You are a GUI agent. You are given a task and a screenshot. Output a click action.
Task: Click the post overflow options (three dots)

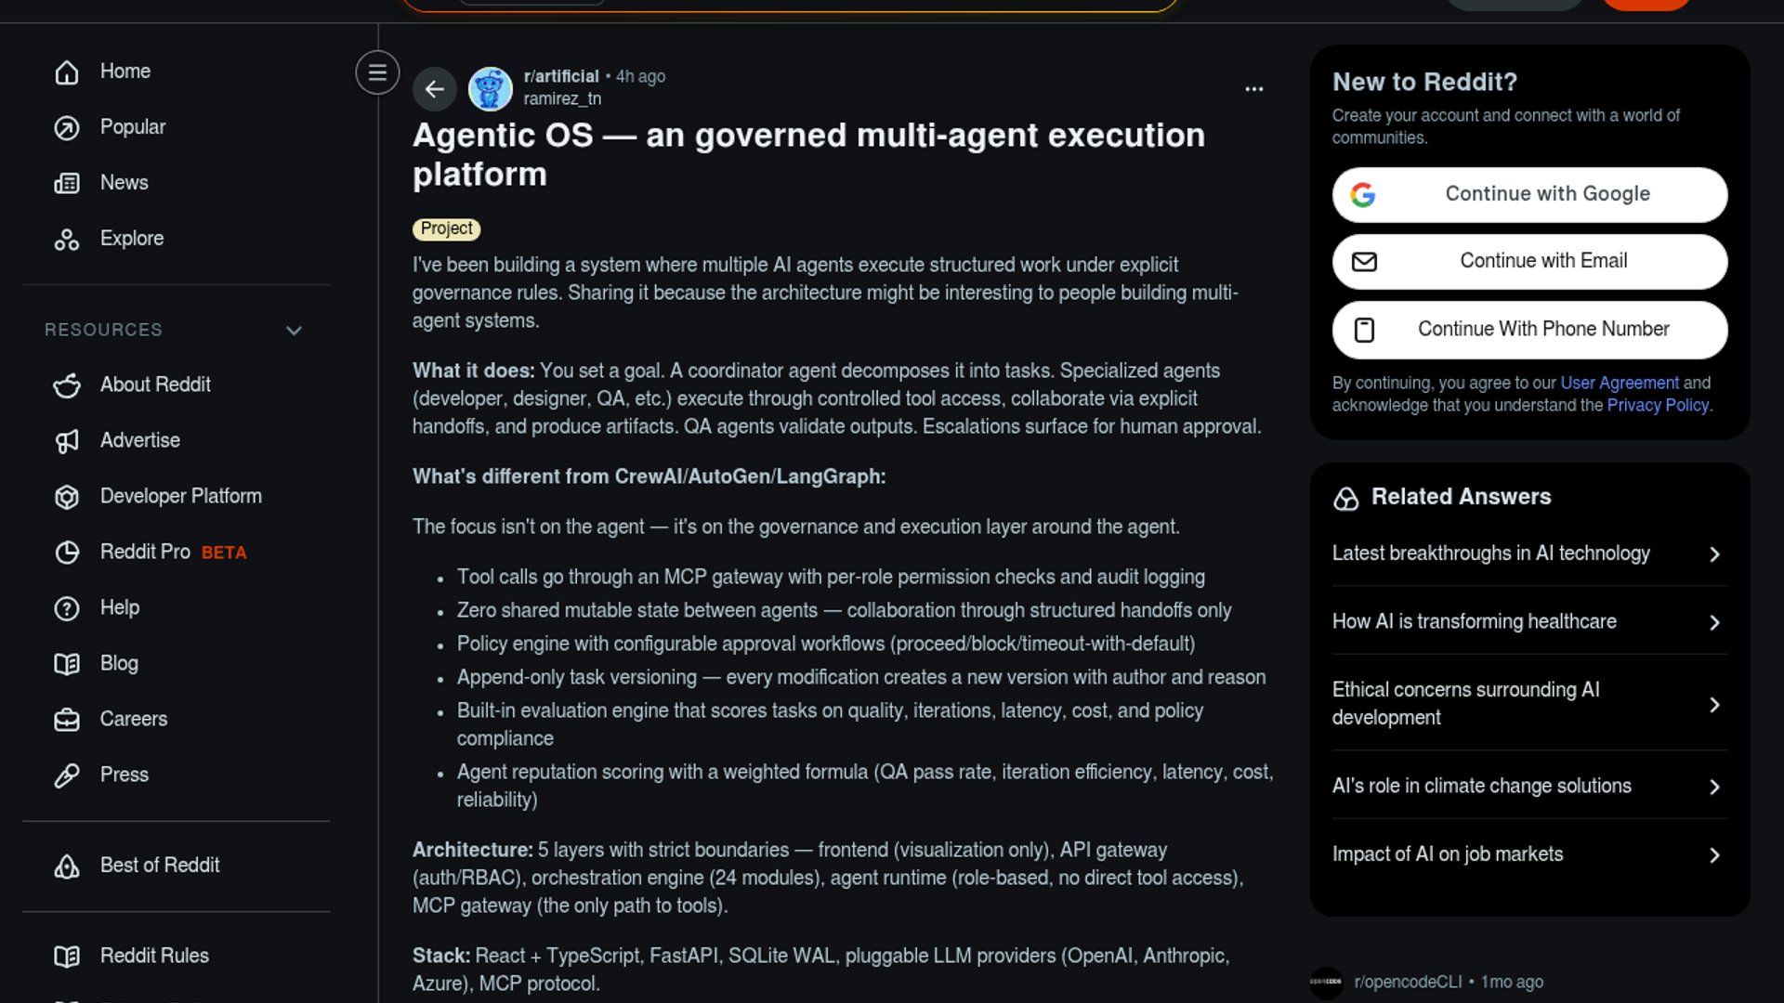[x=1254, y=88]
